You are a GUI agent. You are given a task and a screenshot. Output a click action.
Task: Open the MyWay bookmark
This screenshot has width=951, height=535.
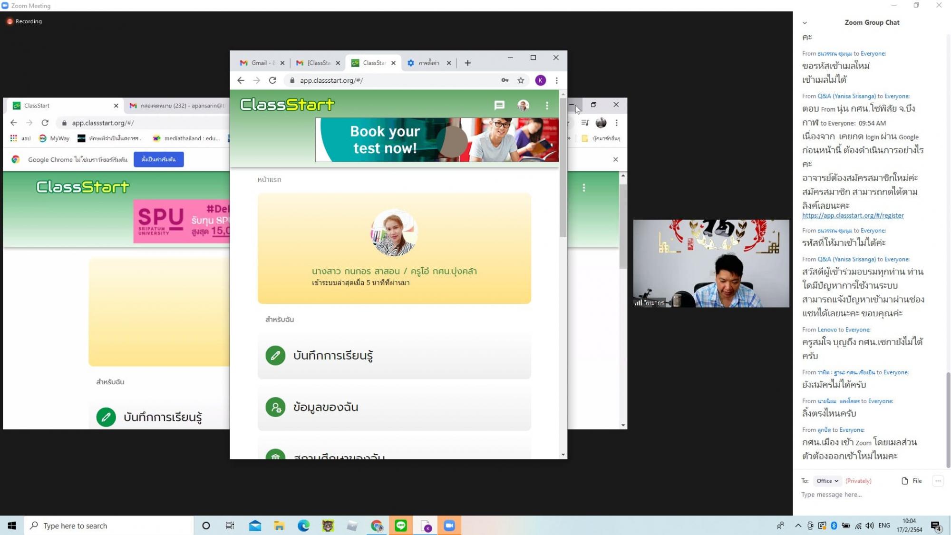tap(55, 138)
